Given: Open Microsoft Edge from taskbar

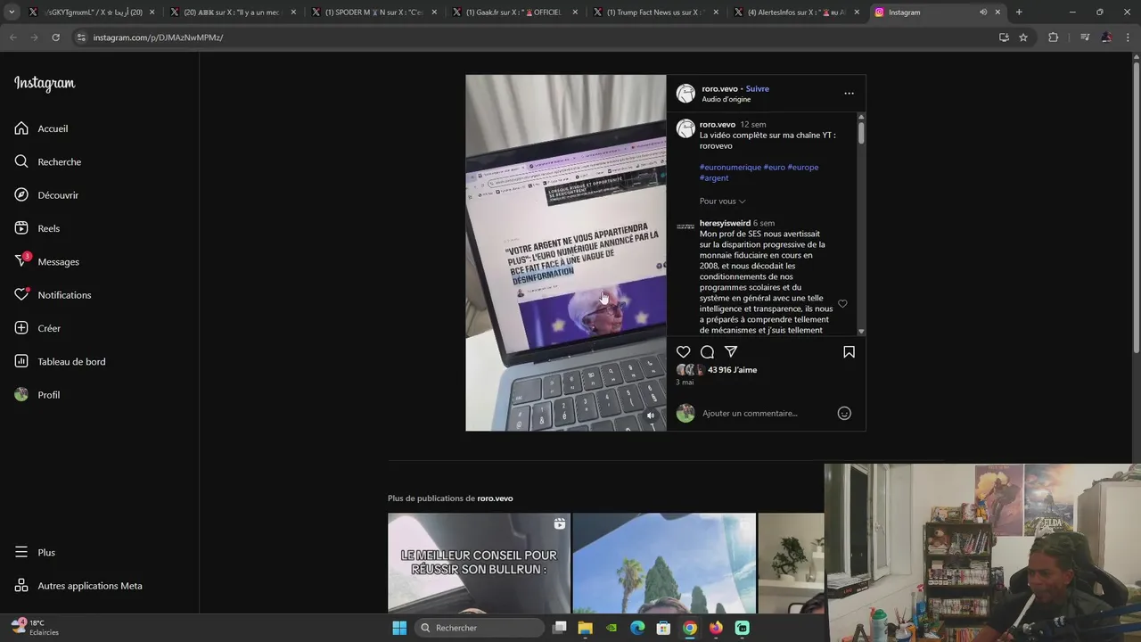Looking at the screenshot, I should coord(637,628).
